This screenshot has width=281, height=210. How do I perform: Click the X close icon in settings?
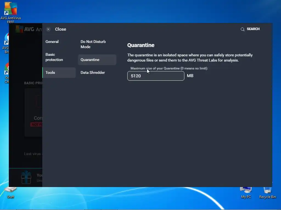point(48,29)
